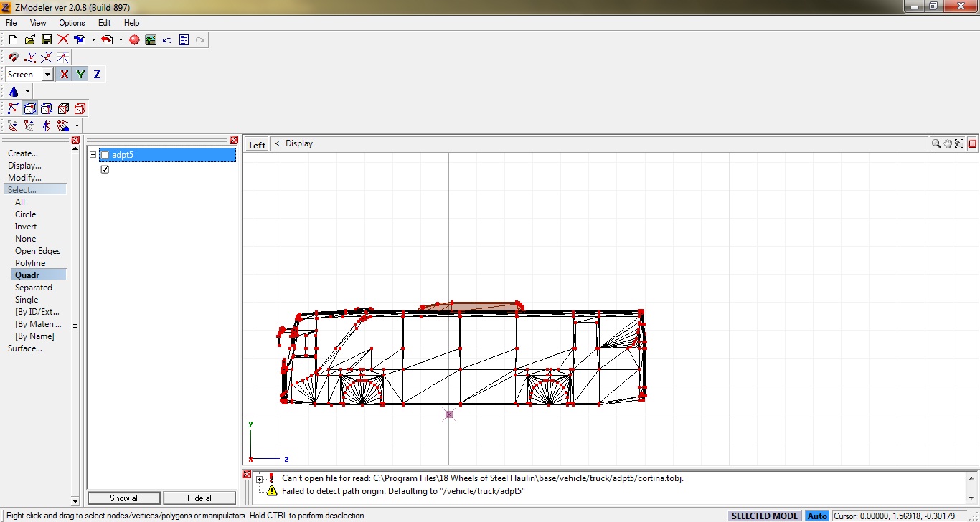This screenshot has height=522, width=980.
Task: Open the Edit menu
Action: pyautogui.click(x=104, y=22)
